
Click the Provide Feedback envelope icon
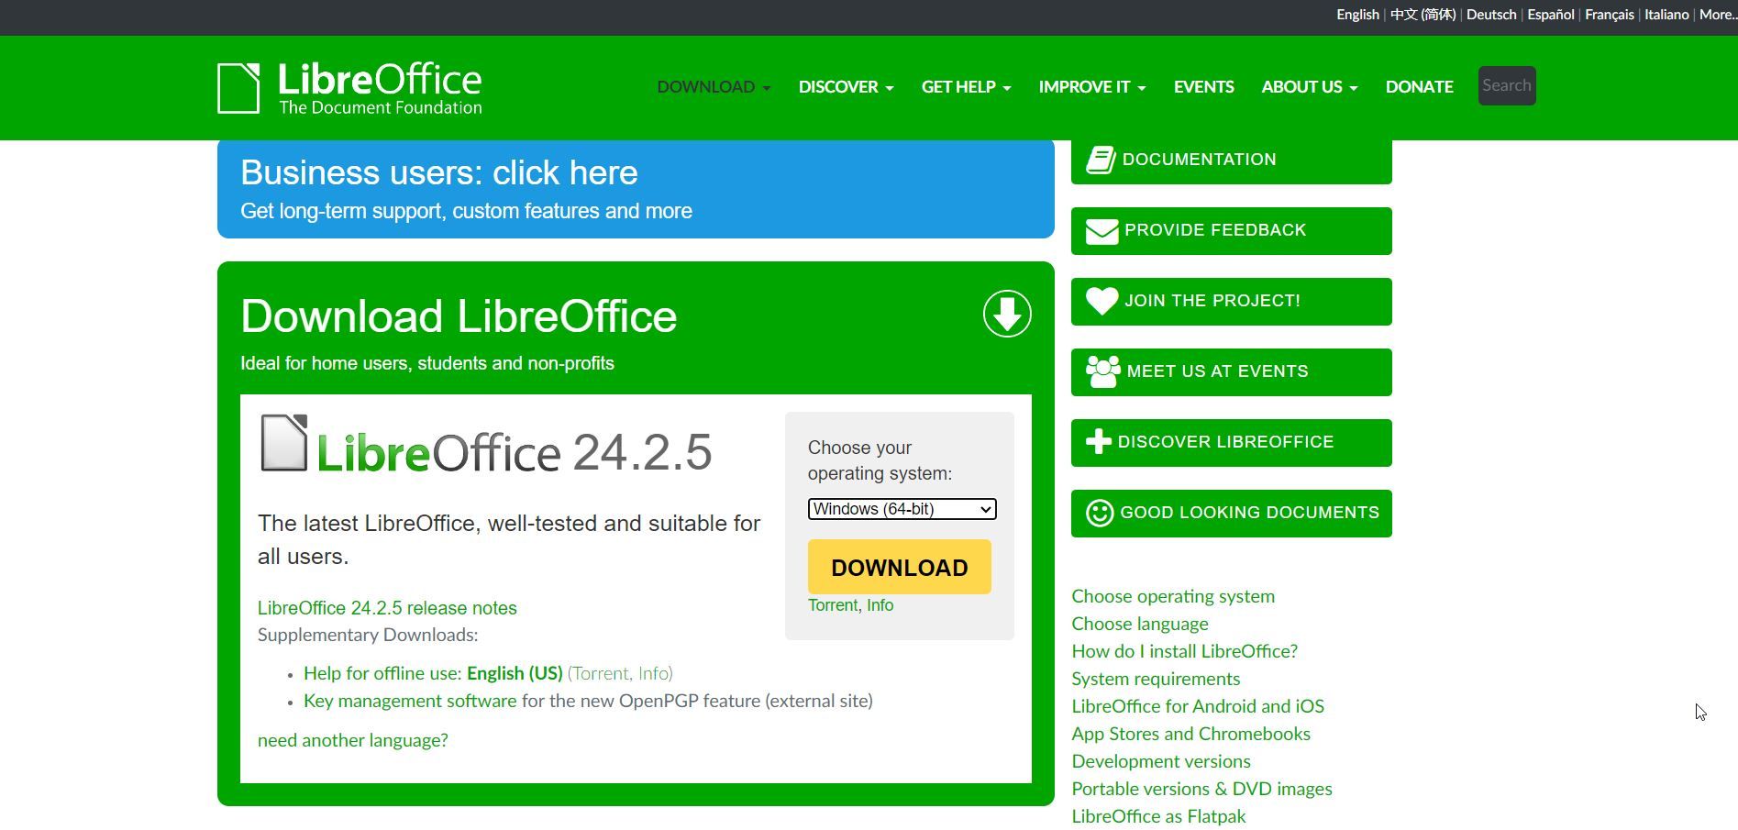click(x=1101, y=231)
